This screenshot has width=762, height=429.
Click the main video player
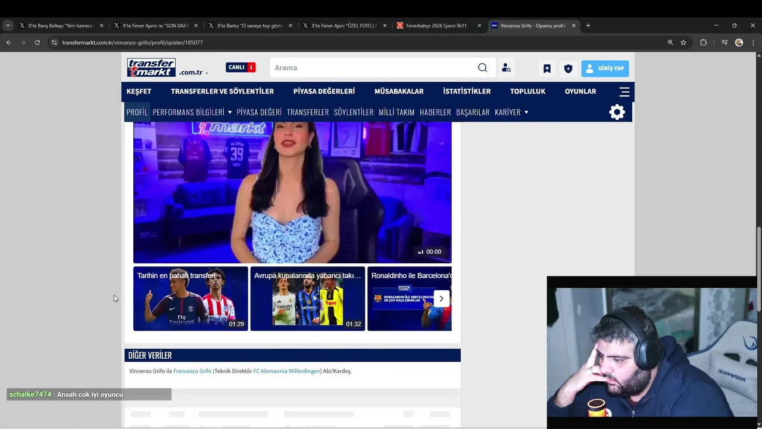click(x=292, y=192)
